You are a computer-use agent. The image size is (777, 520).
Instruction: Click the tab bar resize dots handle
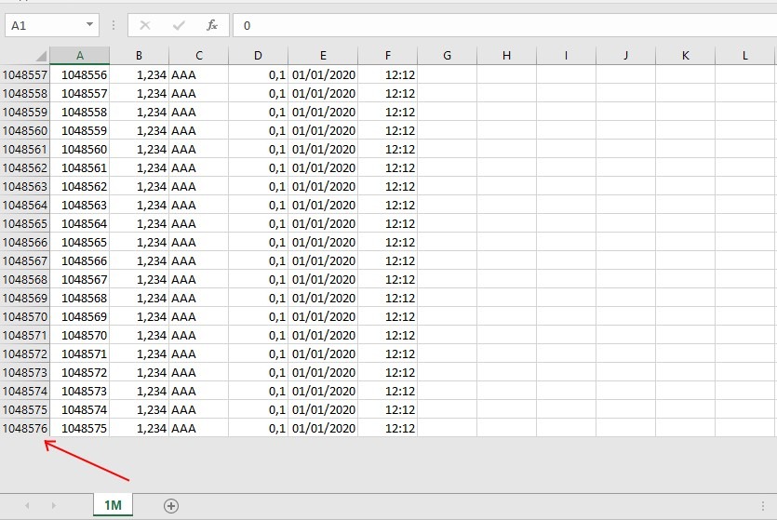763,506
